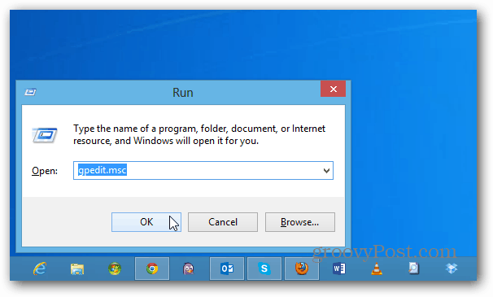Switch to Google Chrome on the taskbar

[x=152, y=269]
